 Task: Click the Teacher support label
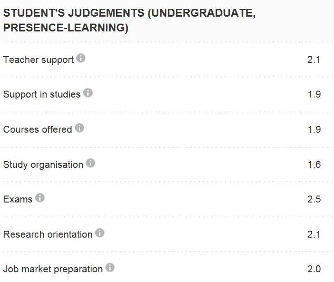(38, 60)
